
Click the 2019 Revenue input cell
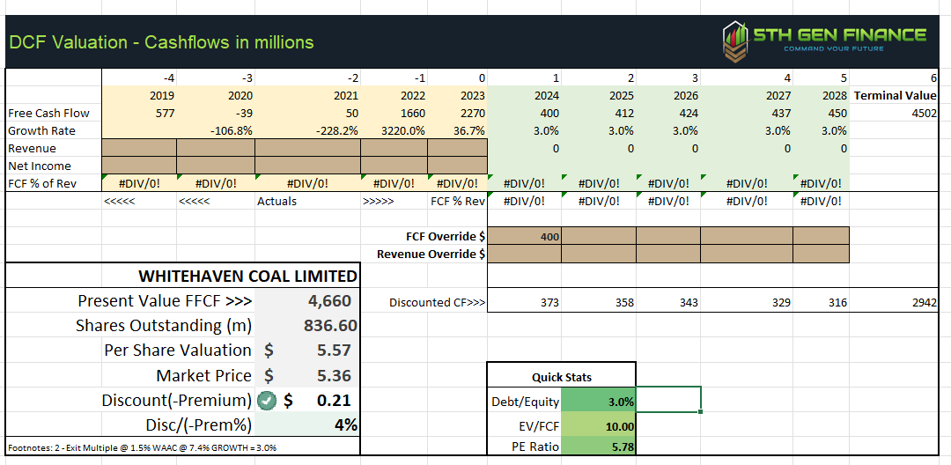tap(139, 148)
